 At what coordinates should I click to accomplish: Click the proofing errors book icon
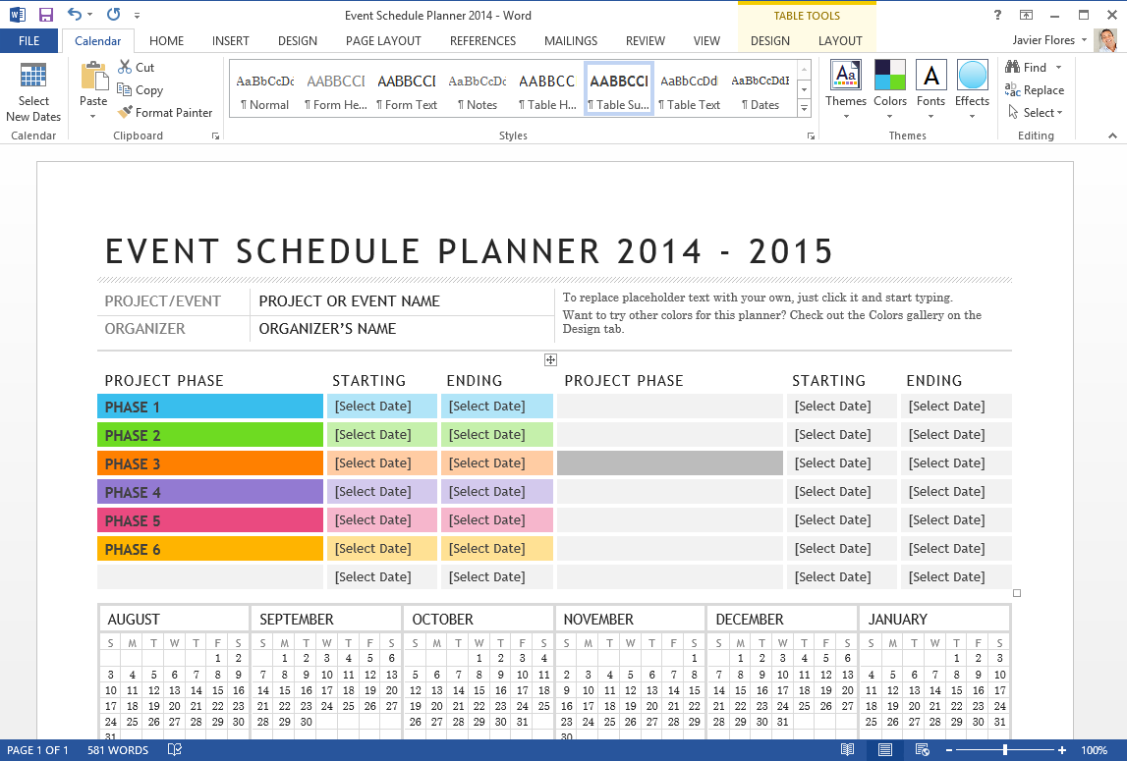pyautogui.click(x=175, y=750)
